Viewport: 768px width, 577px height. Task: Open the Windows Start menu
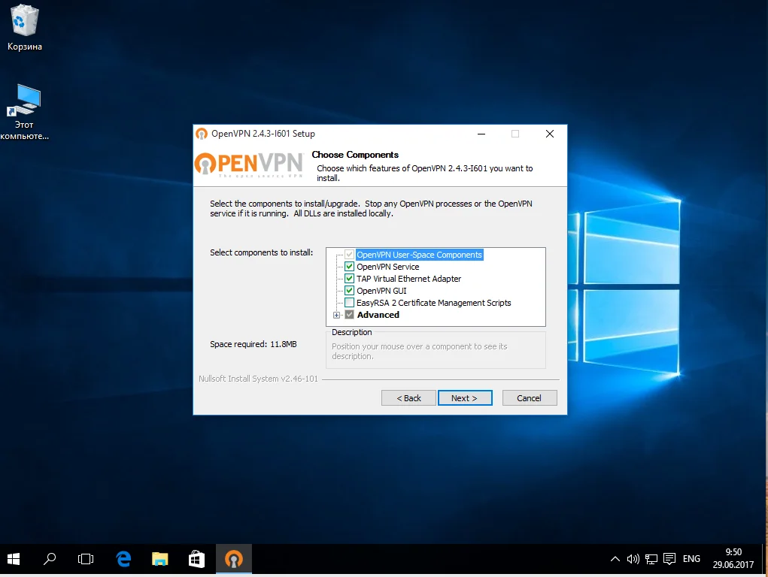(14, 558)
